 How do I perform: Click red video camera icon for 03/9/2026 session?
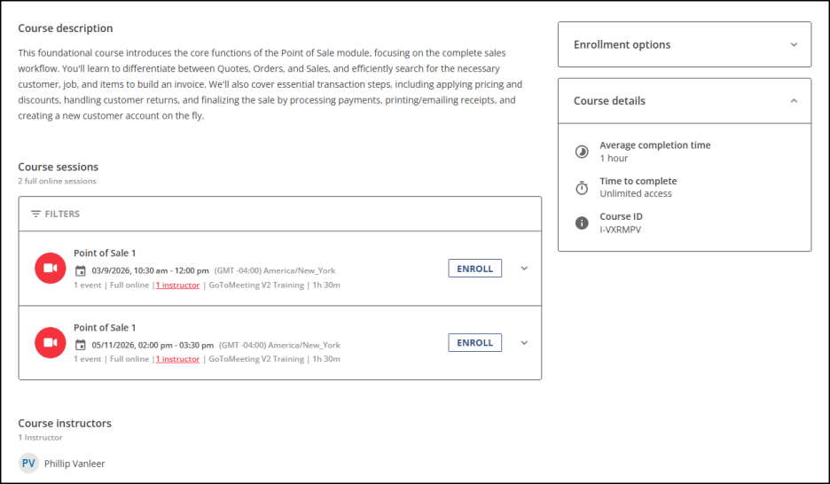(x=50, y=269)
